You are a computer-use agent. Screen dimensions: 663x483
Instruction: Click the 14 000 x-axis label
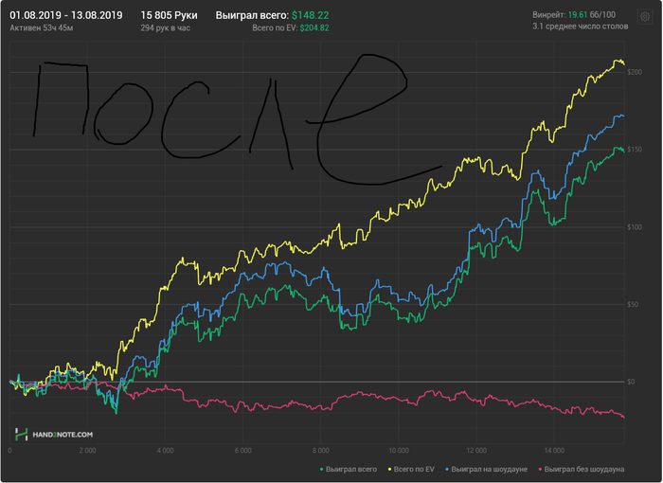pyautogui.click(x=554, y=451)
